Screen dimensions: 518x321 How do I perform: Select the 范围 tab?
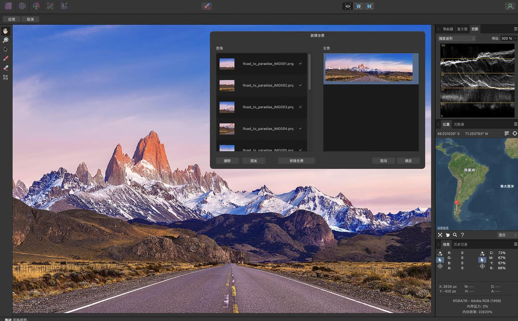475,29
